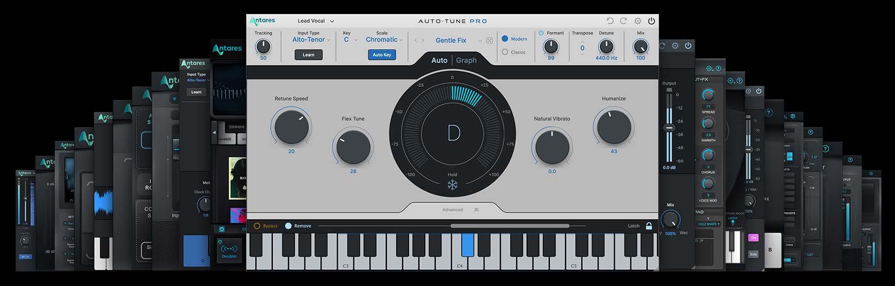This screenshot has width=895, height=286.
Task: Select the Classic mode radio button
Action: [505, 52]
